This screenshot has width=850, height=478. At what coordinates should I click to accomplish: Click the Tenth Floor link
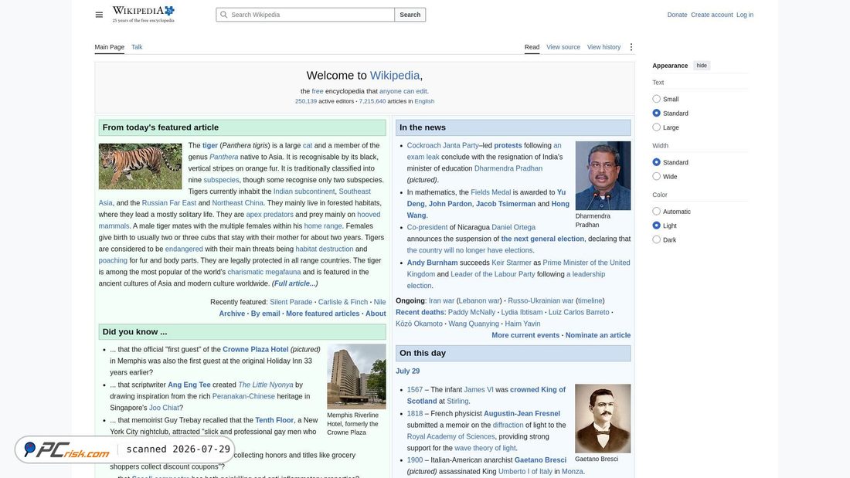pos(274,419)
